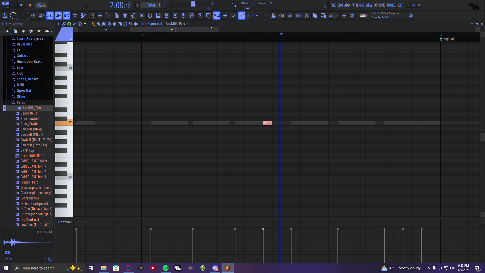Open the mixer view icon
This screenshot has height=273, width=485.
click(x=100, y=16)
